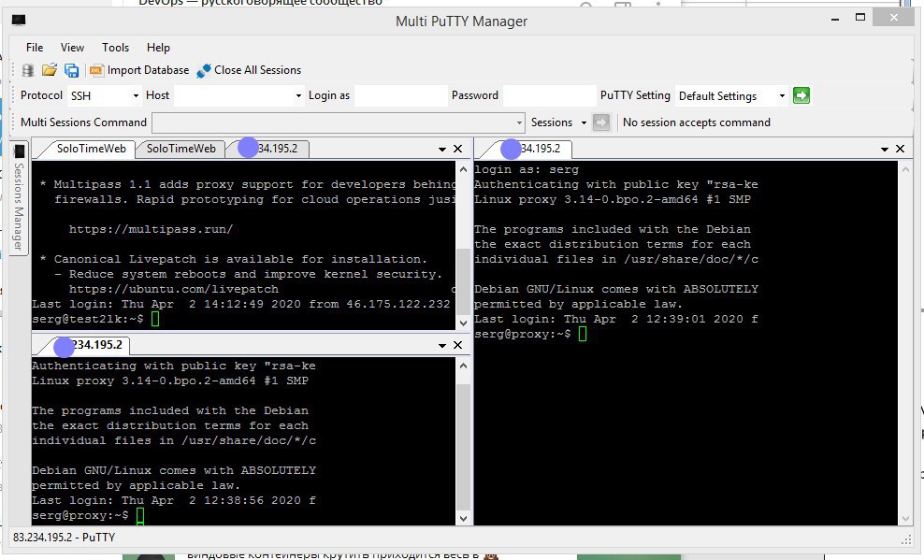Open the Help menu
The height and width of the screenshot is (560, 924).
point(158,48)
